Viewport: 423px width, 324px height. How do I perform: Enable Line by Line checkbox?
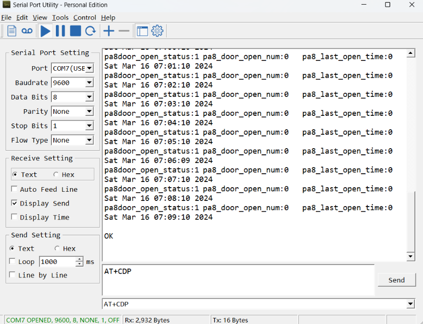pyautogui.click(x=38, y=275)
